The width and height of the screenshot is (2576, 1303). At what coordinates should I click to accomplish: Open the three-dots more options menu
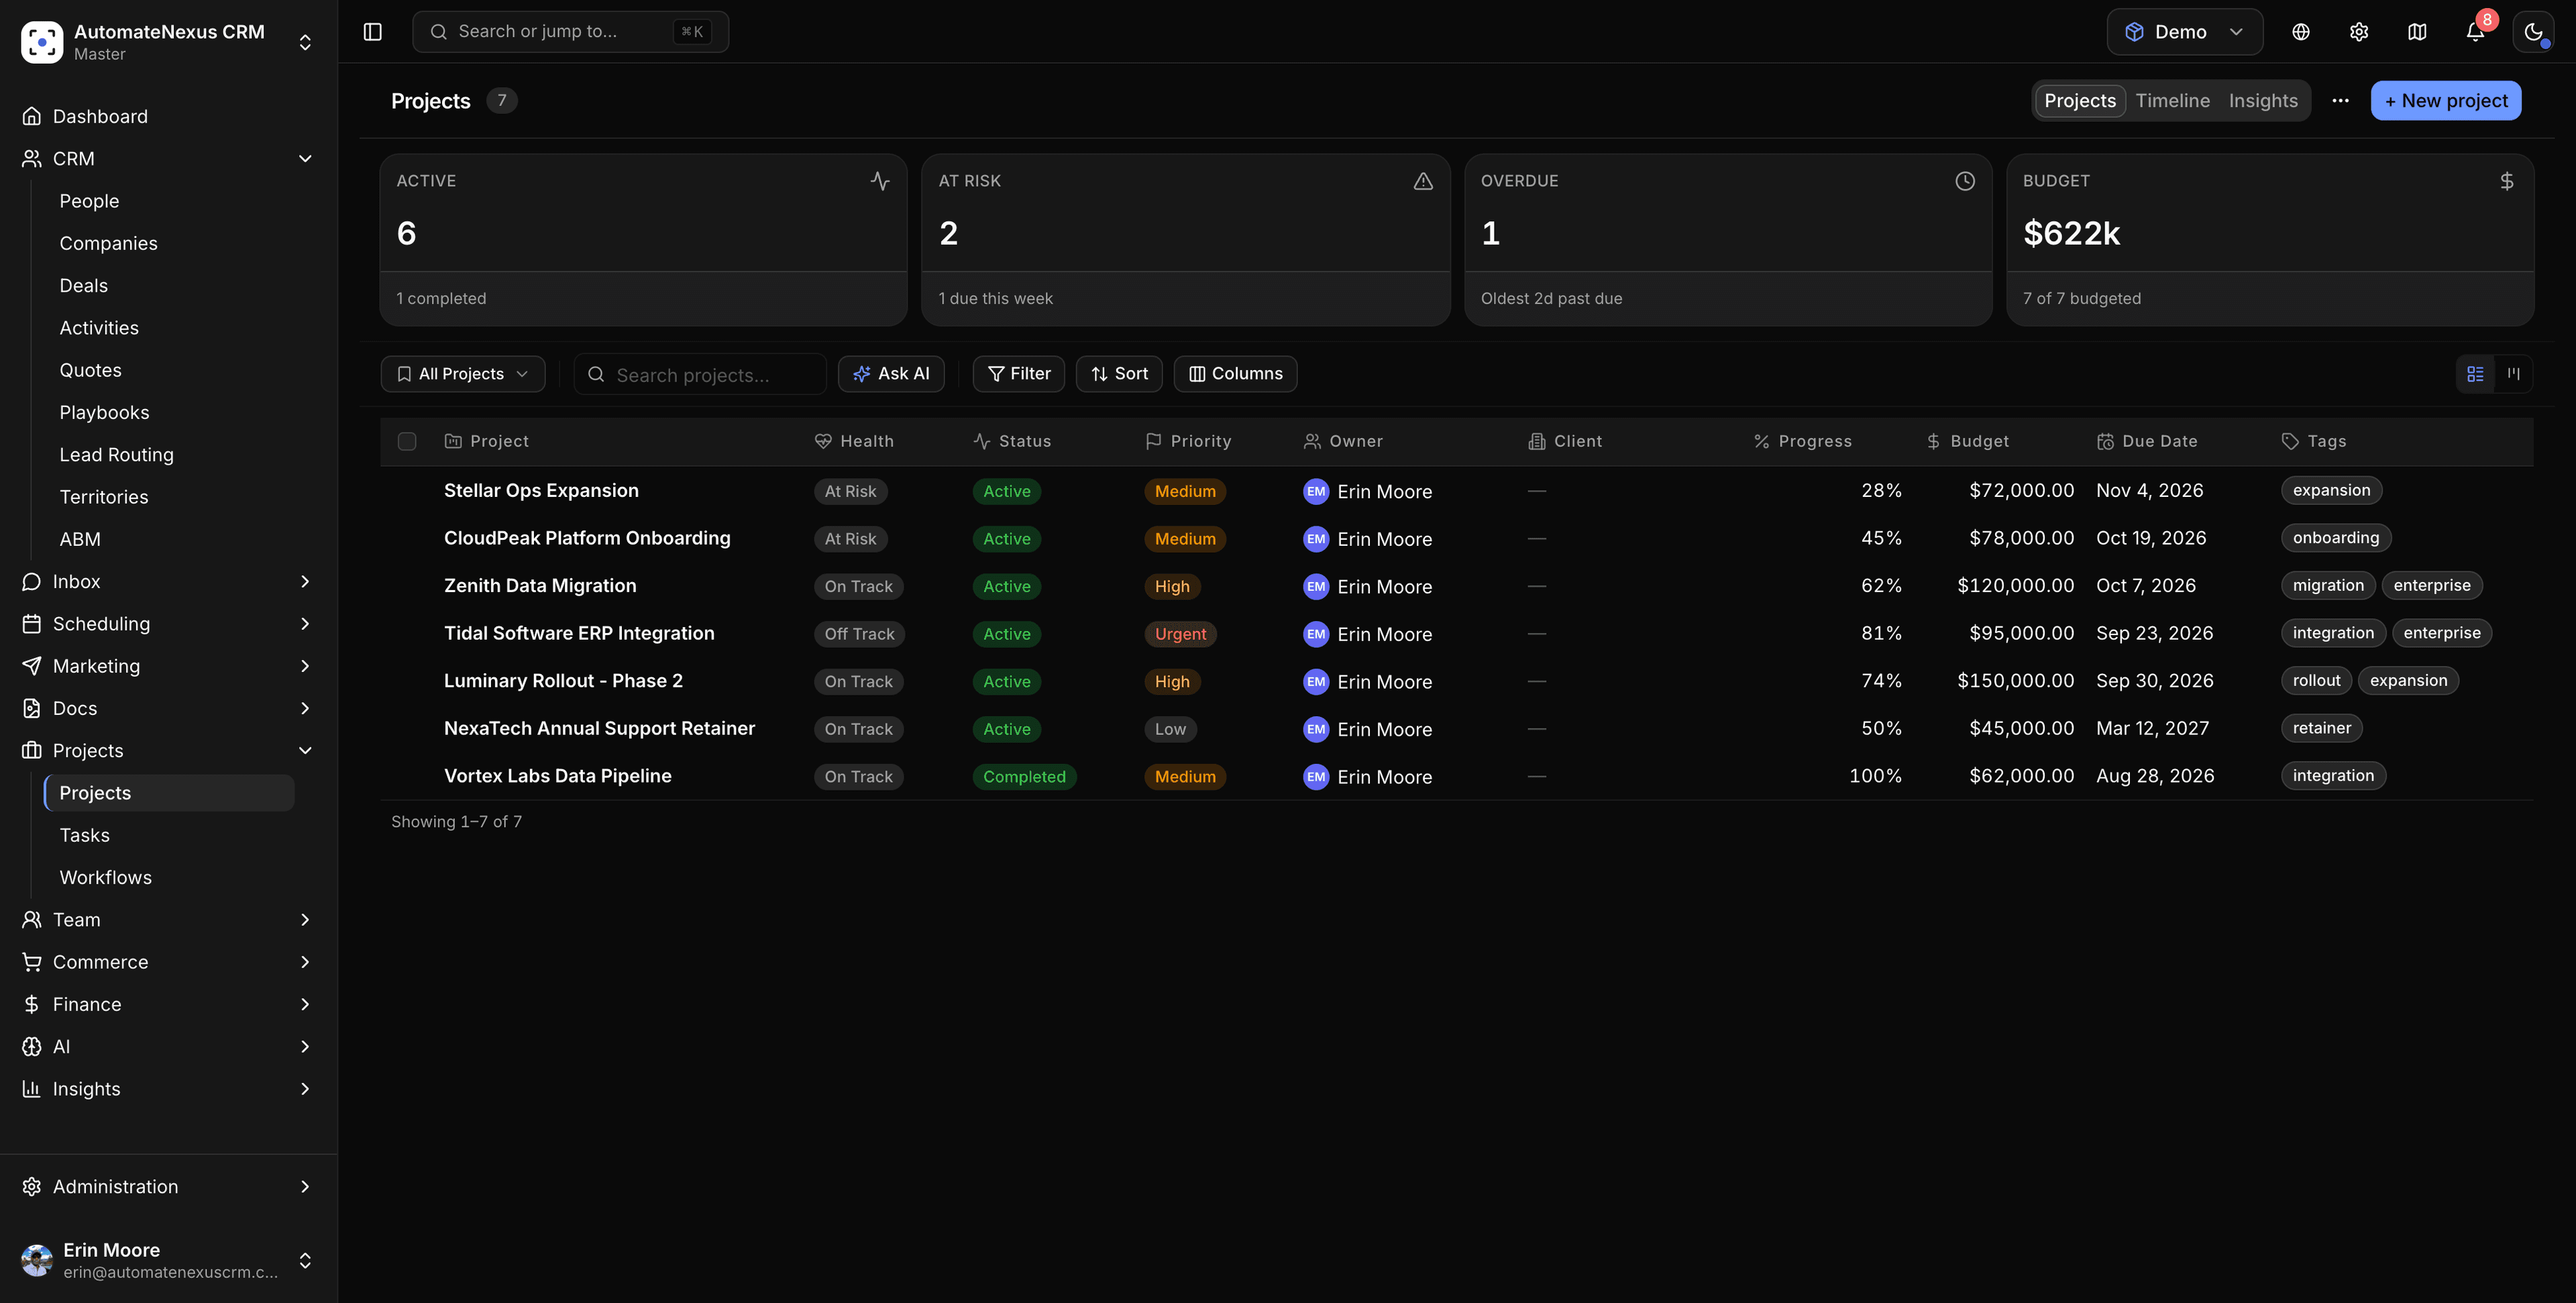tap(2340, 101)
